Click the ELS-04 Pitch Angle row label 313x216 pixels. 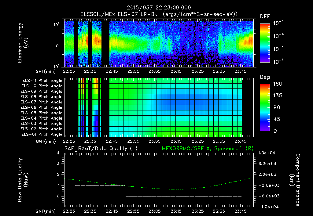point(42,118)
